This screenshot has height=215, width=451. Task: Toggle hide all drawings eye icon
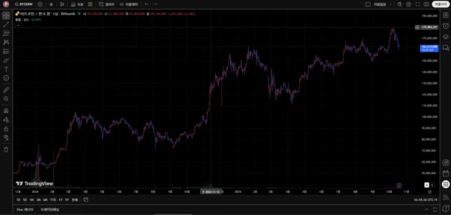pos(6,137)
